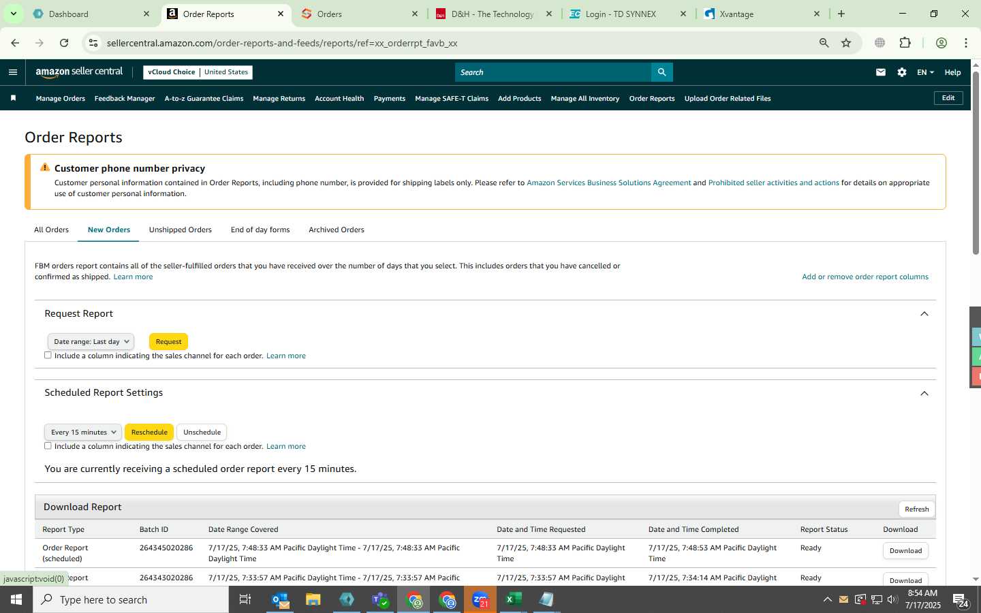Click the Edit button in nav bar
Viewport: 981px width, 613px height.
pos(948,98)
